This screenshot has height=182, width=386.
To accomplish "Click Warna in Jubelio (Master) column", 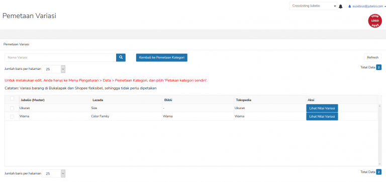I will (x=55, y=116).
